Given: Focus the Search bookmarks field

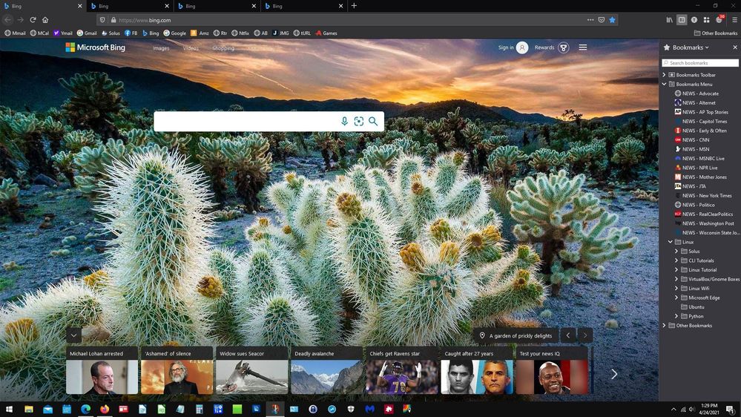Looking at the screenshot, I should coord(700,62).
